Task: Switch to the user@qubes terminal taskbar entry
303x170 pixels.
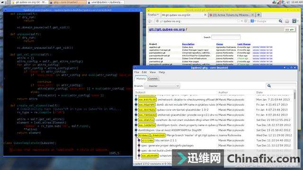Action: (x=105, y=2)
